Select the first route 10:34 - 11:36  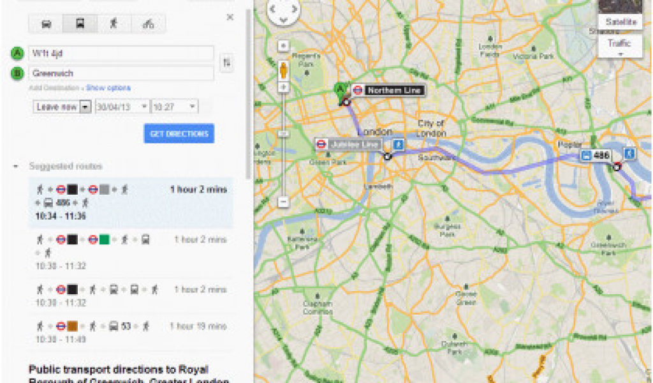[x=130, y=202]
